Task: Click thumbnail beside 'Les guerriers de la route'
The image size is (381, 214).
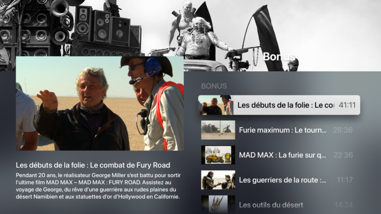Action: click(218, 180)
